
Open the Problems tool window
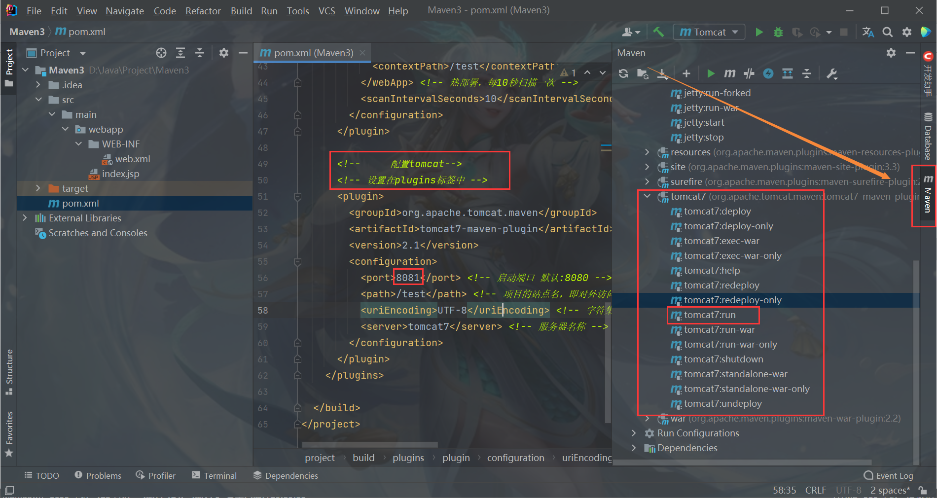pos(98,475)
